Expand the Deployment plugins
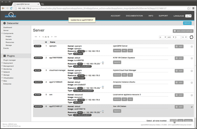This screenshot has width=197, height=129. point(2,63)
